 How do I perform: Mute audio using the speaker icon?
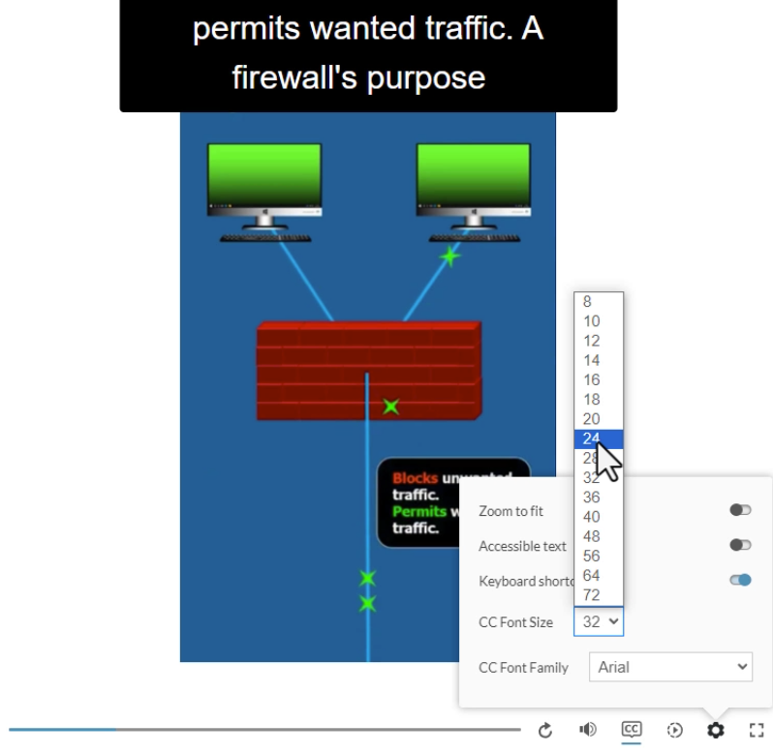pos(587,730)
